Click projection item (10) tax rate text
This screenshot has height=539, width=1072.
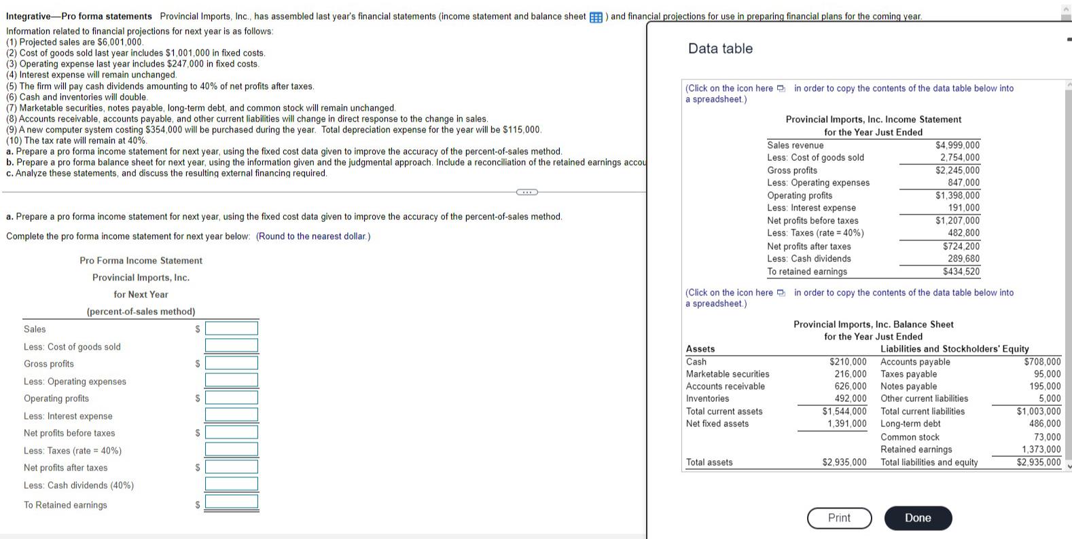(x=77, y=141)
